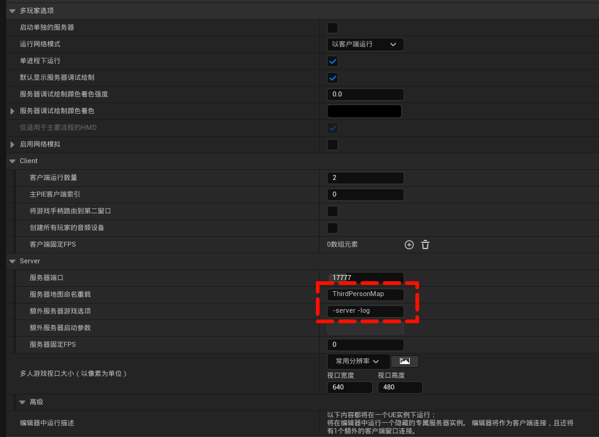Select the ThirdPersonMap map override field
The image size is (599, 437).
[x=365, y=294]
